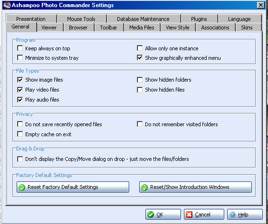The width and height of the screenshot is (268, 224).
Task: Click Reset Factory Default Settings button
Action: [73, 187]
